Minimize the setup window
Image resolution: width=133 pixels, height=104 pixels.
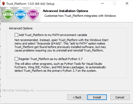(103, 3)
